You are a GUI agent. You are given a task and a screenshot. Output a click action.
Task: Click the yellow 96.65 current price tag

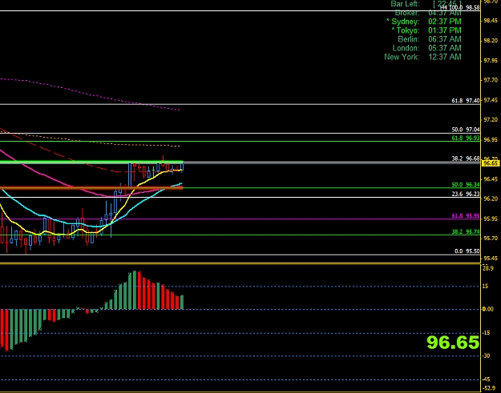pos(491,163)
